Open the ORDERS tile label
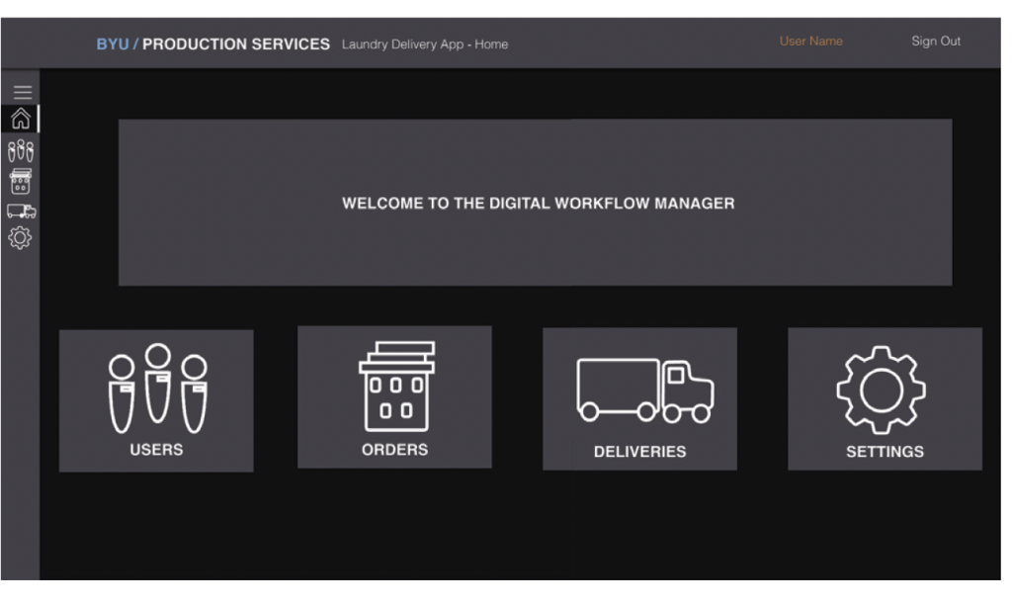 [395, 450]
